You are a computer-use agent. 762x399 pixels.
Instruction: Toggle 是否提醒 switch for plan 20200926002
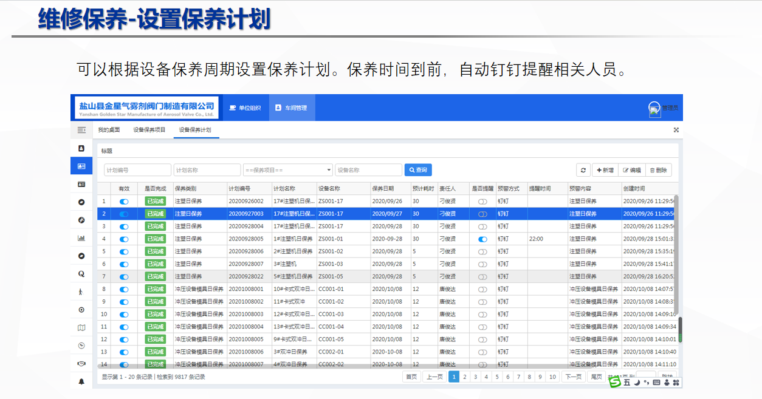tap(482, 201)
